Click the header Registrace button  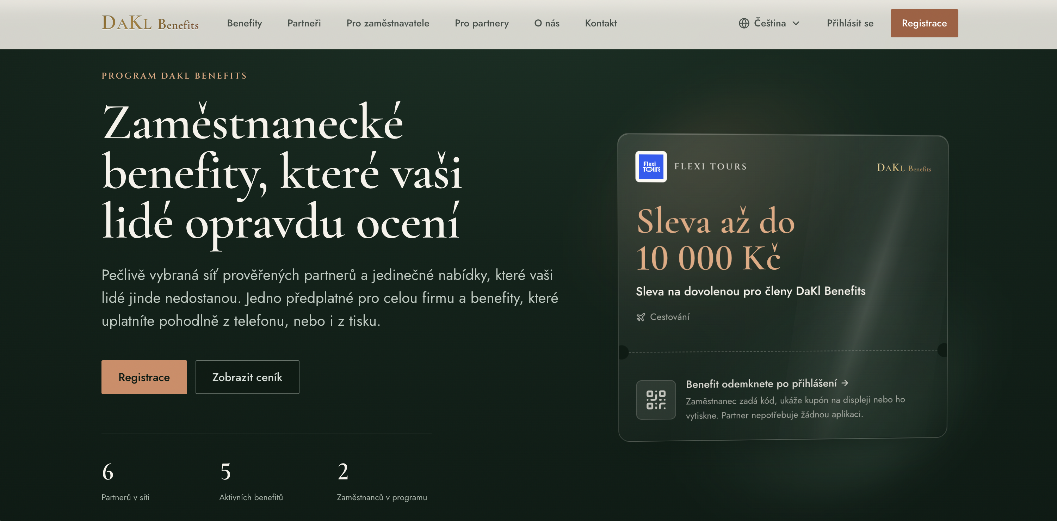924,23
